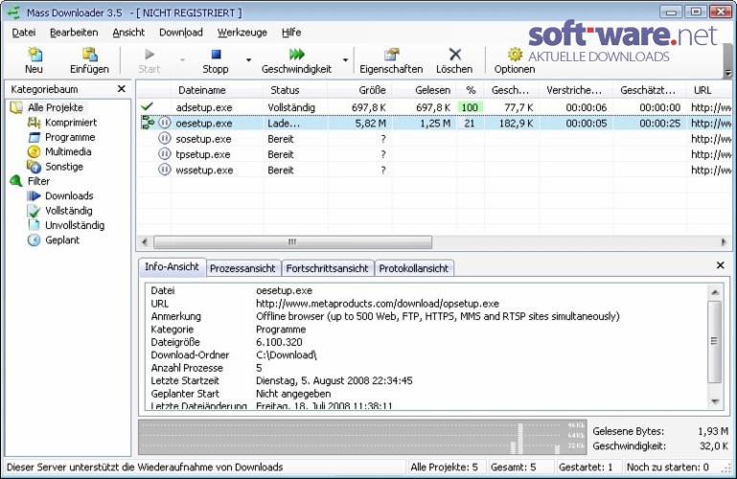Click the 100 percent progress cell

pyautogui.click(x=470, y=107)
